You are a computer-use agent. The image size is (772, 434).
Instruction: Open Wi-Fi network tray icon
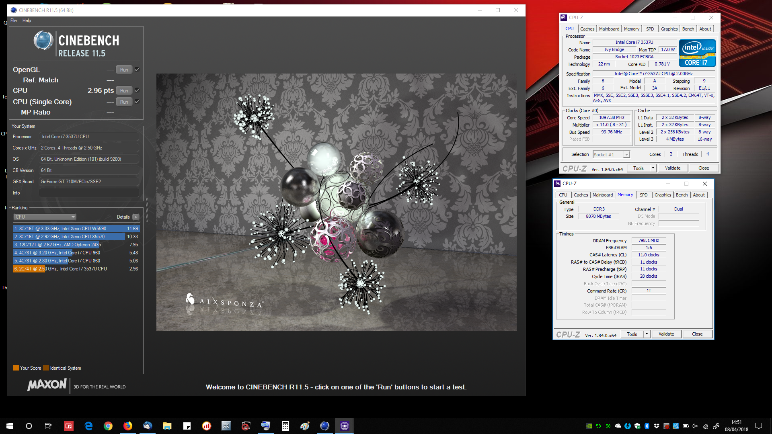[x=705, y=426]
